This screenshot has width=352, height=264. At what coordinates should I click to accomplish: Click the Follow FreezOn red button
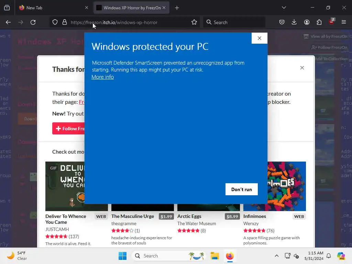[x=68, y=129]
